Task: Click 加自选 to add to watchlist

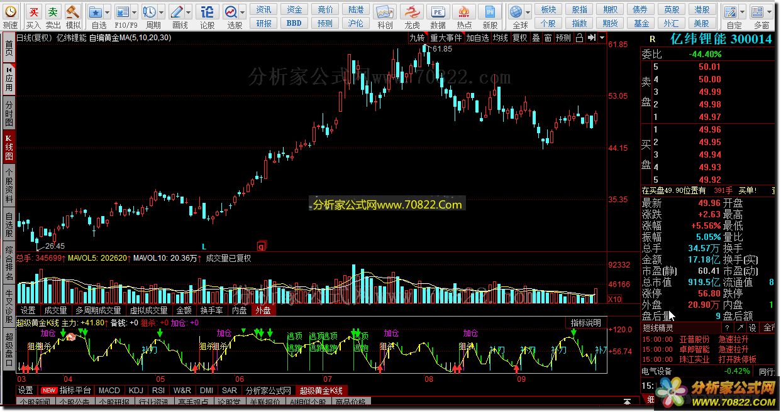Action: tap(477, 38)
